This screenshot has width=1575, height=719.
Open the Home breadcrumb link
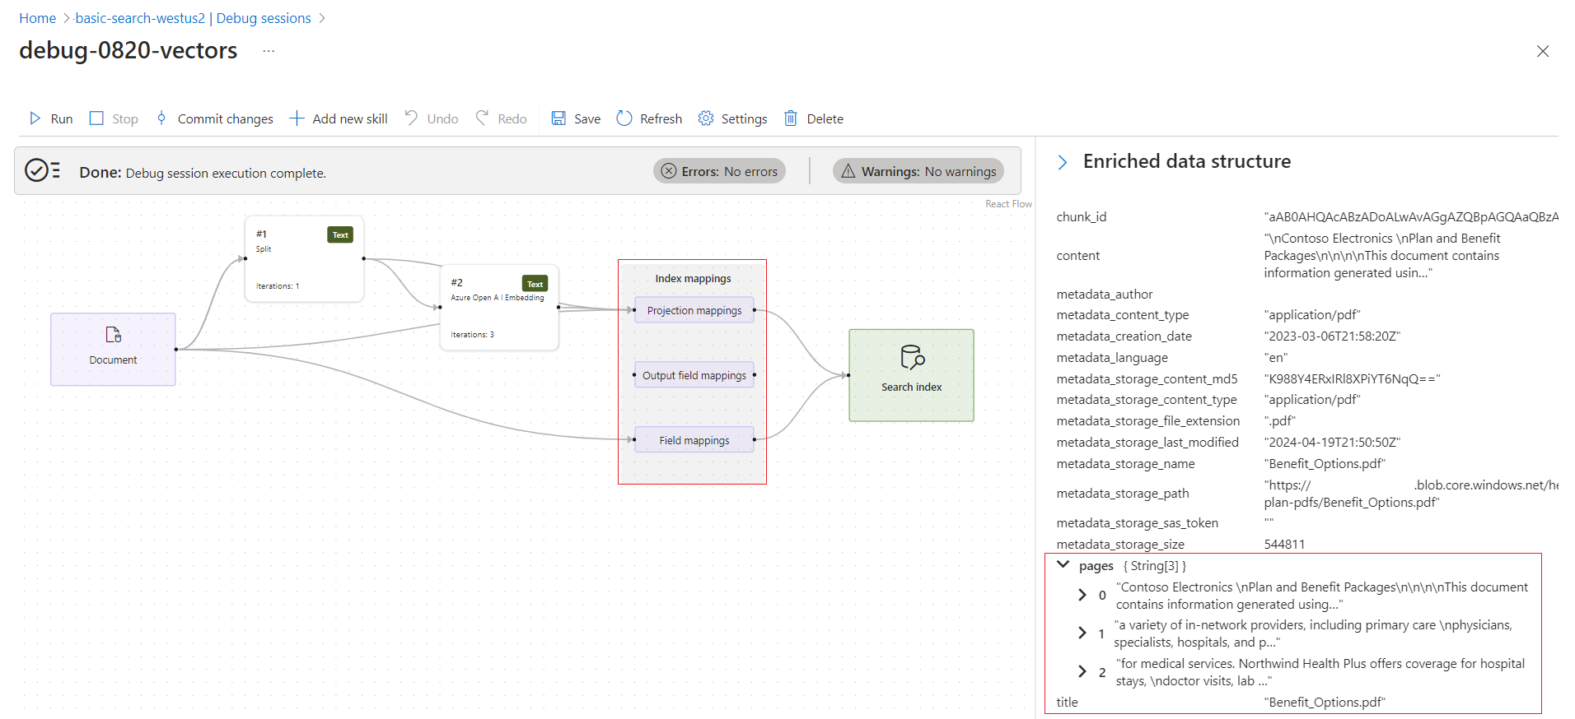coord(37,18)
